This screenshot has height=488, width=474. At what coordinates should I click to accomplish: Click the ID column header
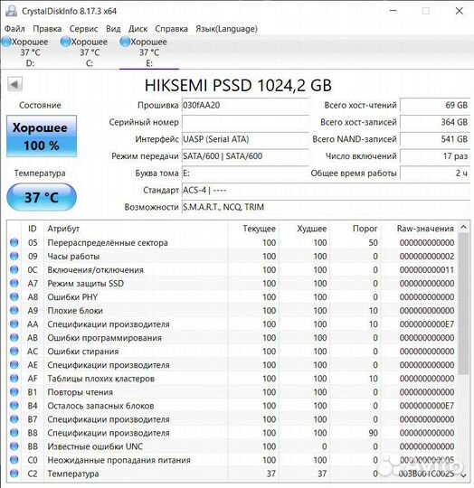tap(33, 229)
